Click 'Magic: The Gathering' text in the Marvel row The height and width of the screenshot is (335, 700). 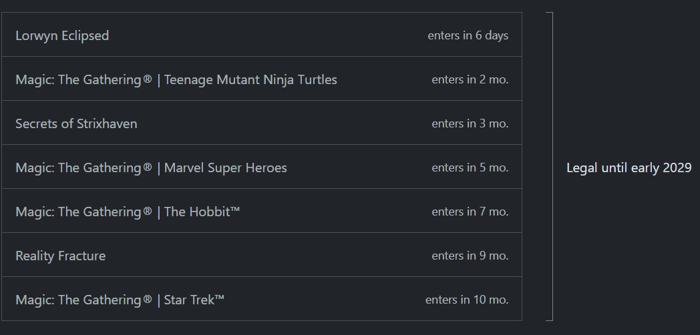coord(78,167)
